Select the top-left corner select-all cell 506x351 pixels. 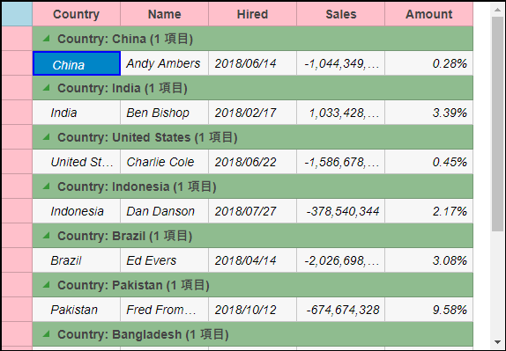pyautogui.click(x=17, y=14)
